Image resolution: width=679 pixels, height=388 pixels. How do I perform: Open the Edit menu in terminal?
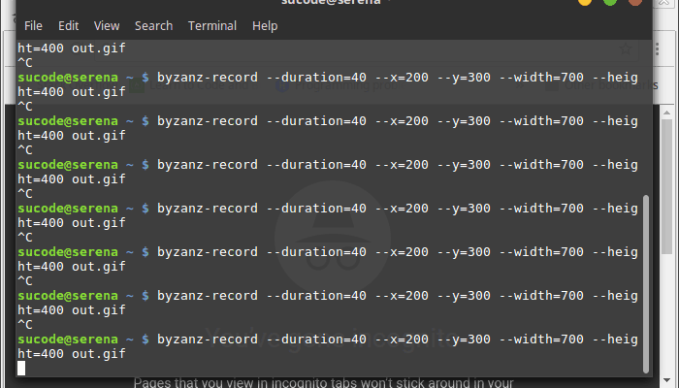pyautogui.click(x=69, y=26)
